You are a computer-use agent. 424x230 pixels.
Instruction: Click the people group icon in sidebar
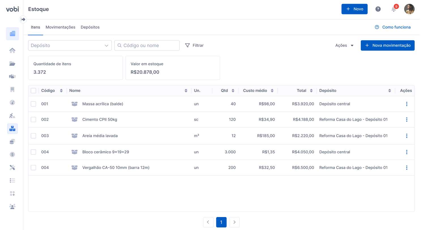tap(12, 206)
